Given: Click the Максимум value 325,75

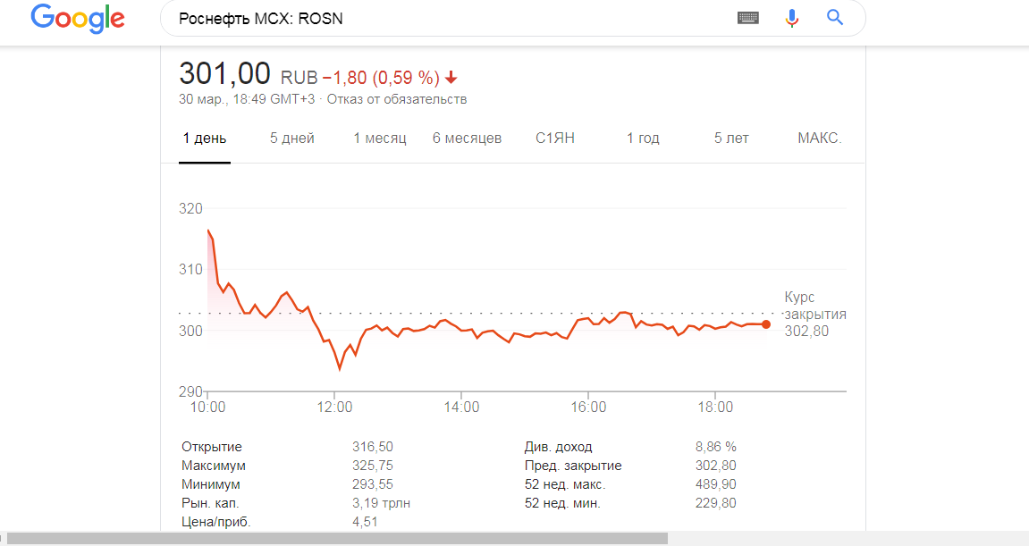Looking at the screenshot, I should (373, 466).
